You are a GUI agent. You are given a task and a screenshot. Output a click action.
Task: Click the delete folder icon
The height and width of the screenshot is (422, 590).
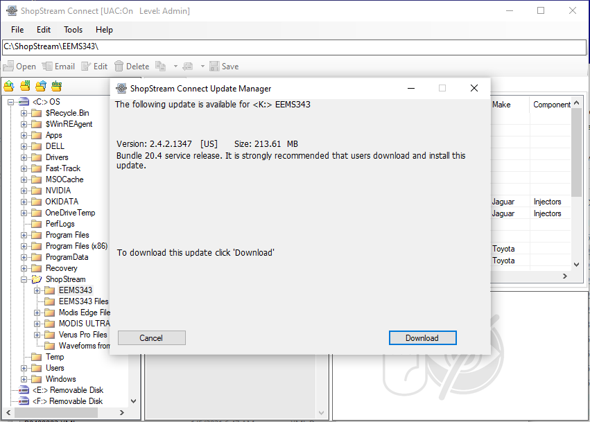click(41, 86)
